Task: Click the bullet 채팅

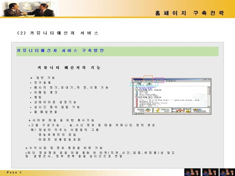Action: pyautogui.click(x=36, y=97)
